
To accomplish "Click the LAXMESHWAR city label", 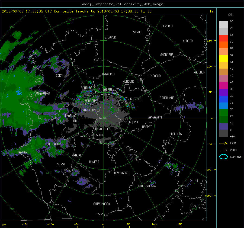I will pyautogui.click(x=96, y=135).
